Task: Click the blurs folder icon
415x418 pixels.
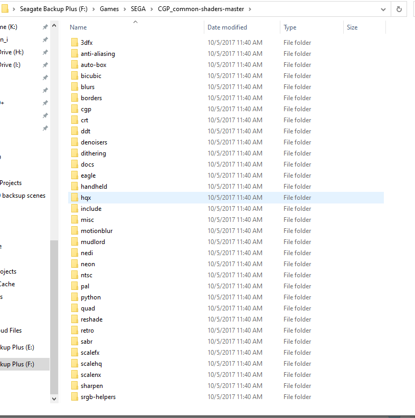Action: [x=74, y=86]
